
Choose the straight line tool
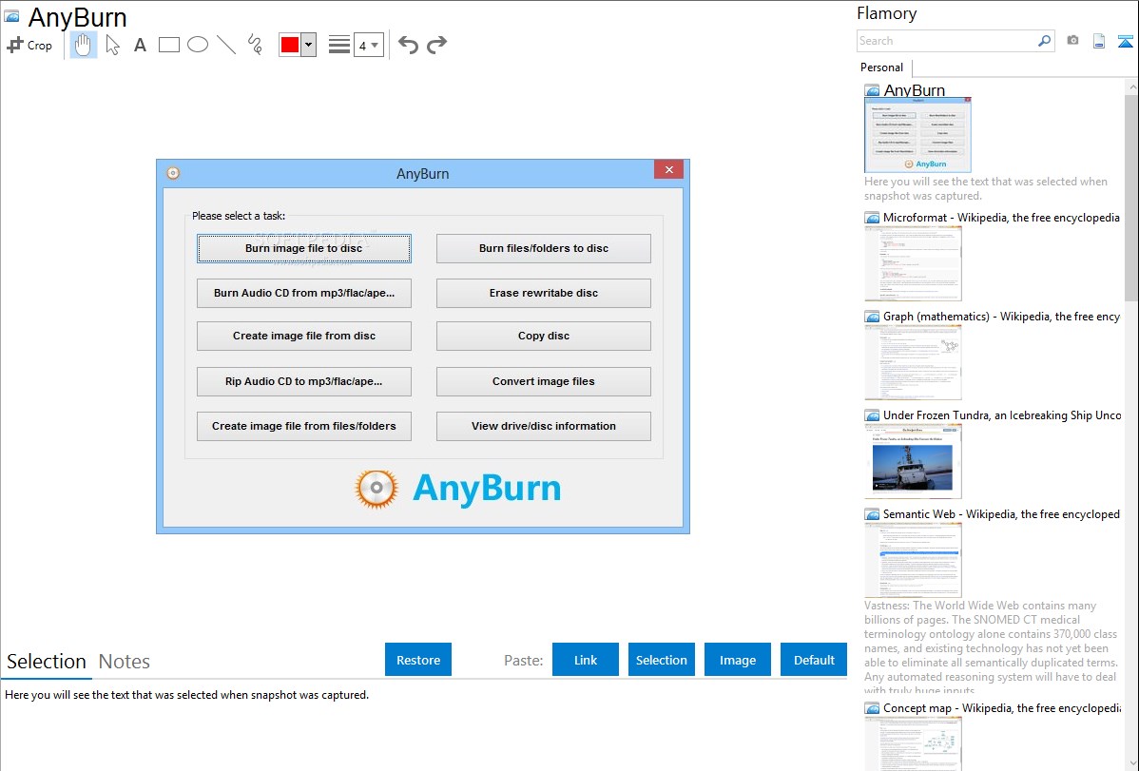tap(226, 45)
